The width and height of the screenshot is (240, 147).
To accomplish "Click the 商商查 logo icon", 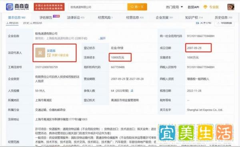I will tap(10, 7).
